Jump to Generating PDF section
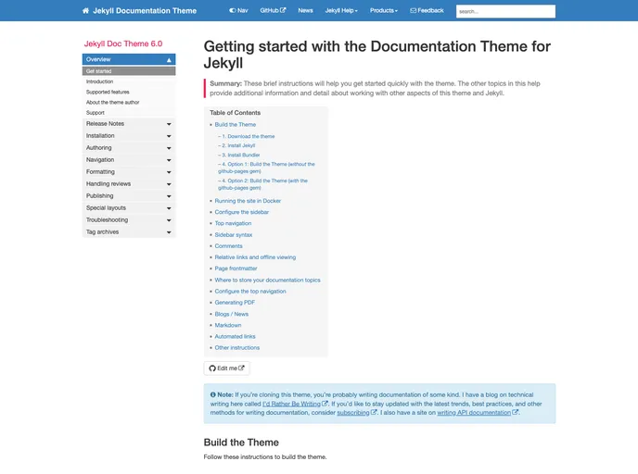 [235, 303]
